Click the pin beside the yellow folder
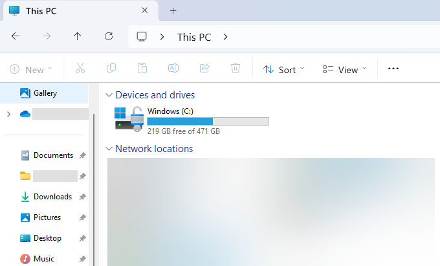 point(82,176)
